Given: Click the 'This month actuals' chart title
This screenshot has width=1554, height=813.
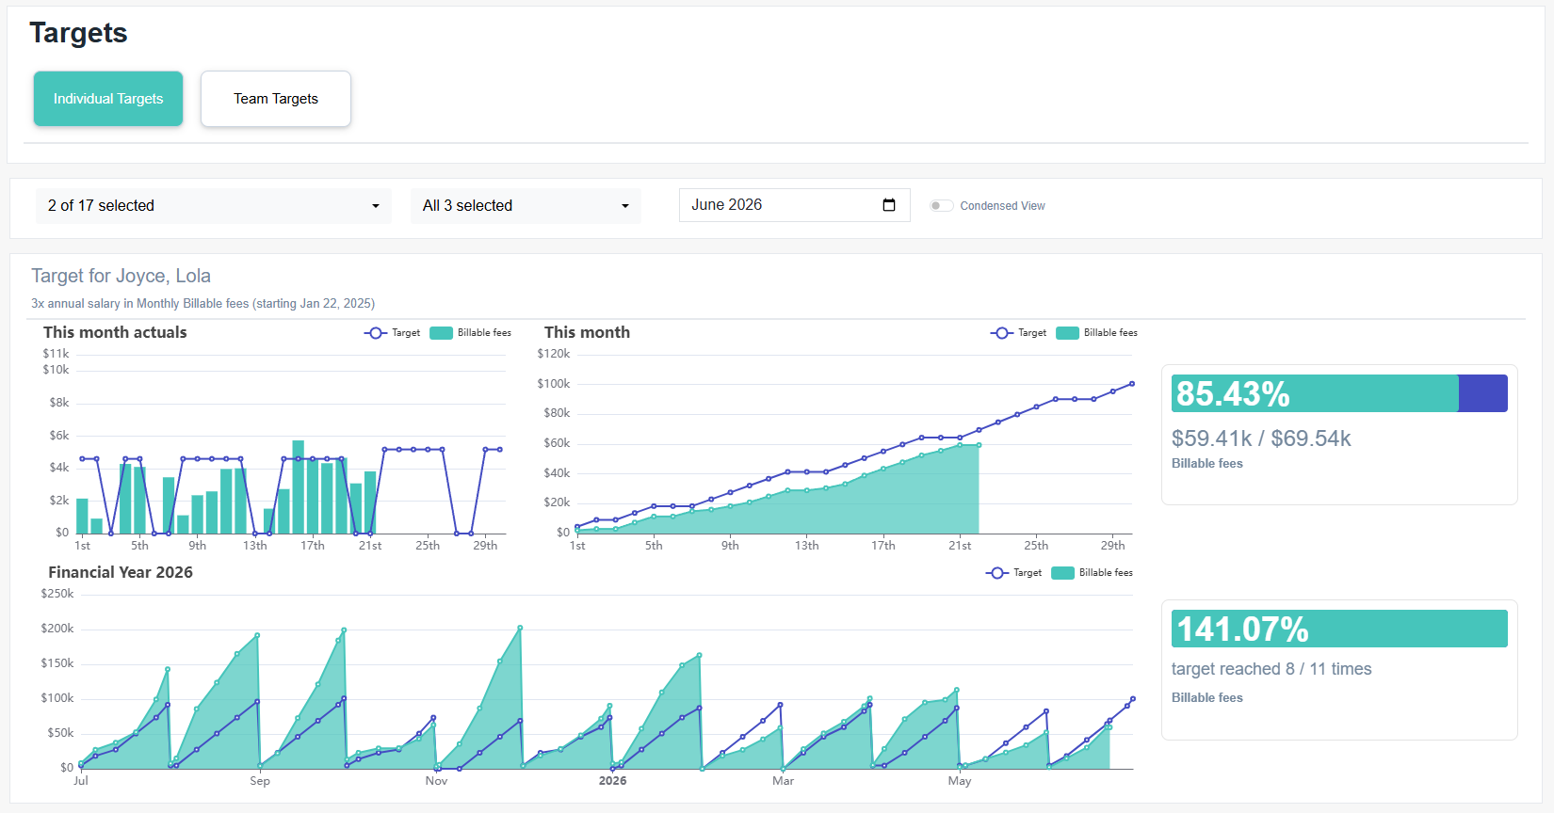Looking at the screenshot, I should 115,332.
